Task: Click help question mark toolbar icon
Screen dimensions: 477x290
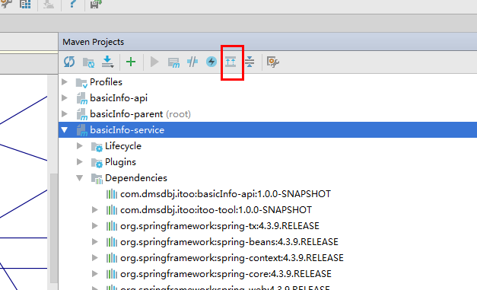Action: 73,4
